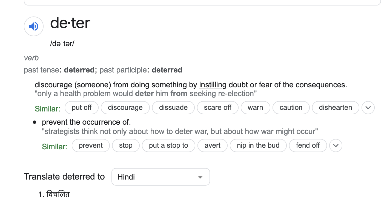Image resolution: width=384 pixels, height=207 pixels.
Task: Choose the 'nip in the bud' chip
Action: 258,146
